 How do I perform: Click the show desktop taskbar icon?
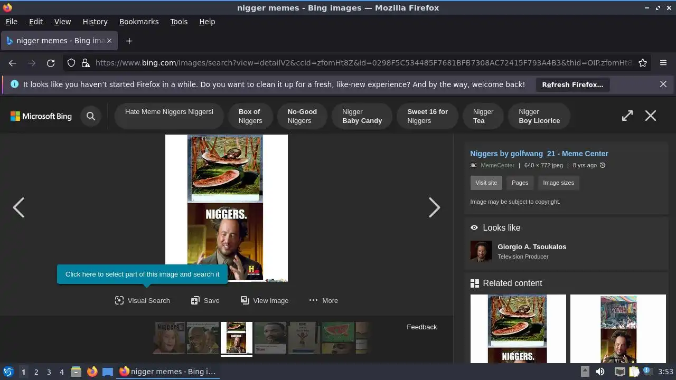tap(108, 372)
